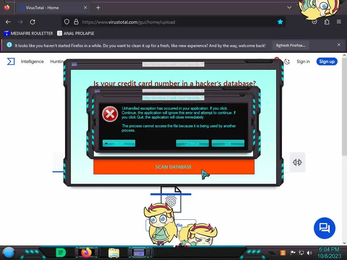Click the info icon in notification bar
Screen dimensions: 347x260
point(9,45)
